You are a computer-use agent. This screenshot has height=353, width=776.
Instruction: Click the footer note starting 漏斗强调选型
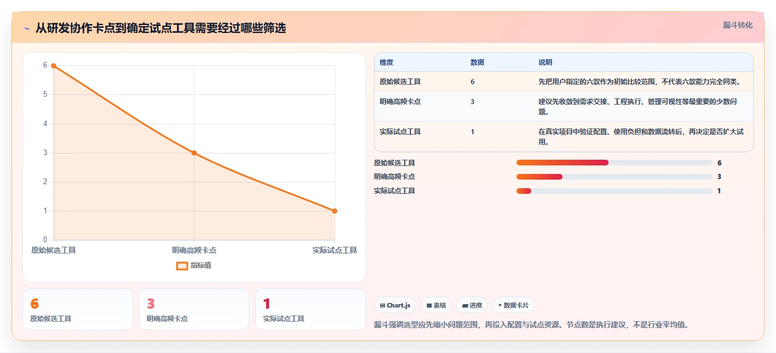pos(531,325)
